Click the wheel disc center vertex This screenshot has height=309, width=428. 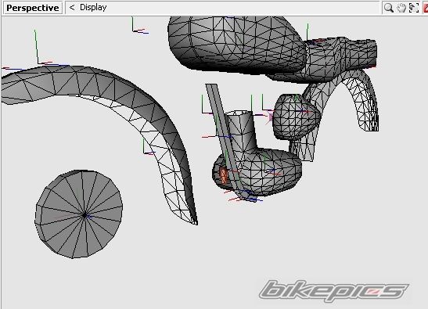[x=85, y=215]
